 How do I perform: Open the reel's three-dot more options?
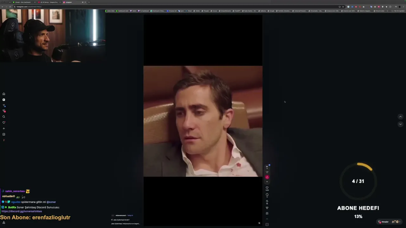[267, 219]
